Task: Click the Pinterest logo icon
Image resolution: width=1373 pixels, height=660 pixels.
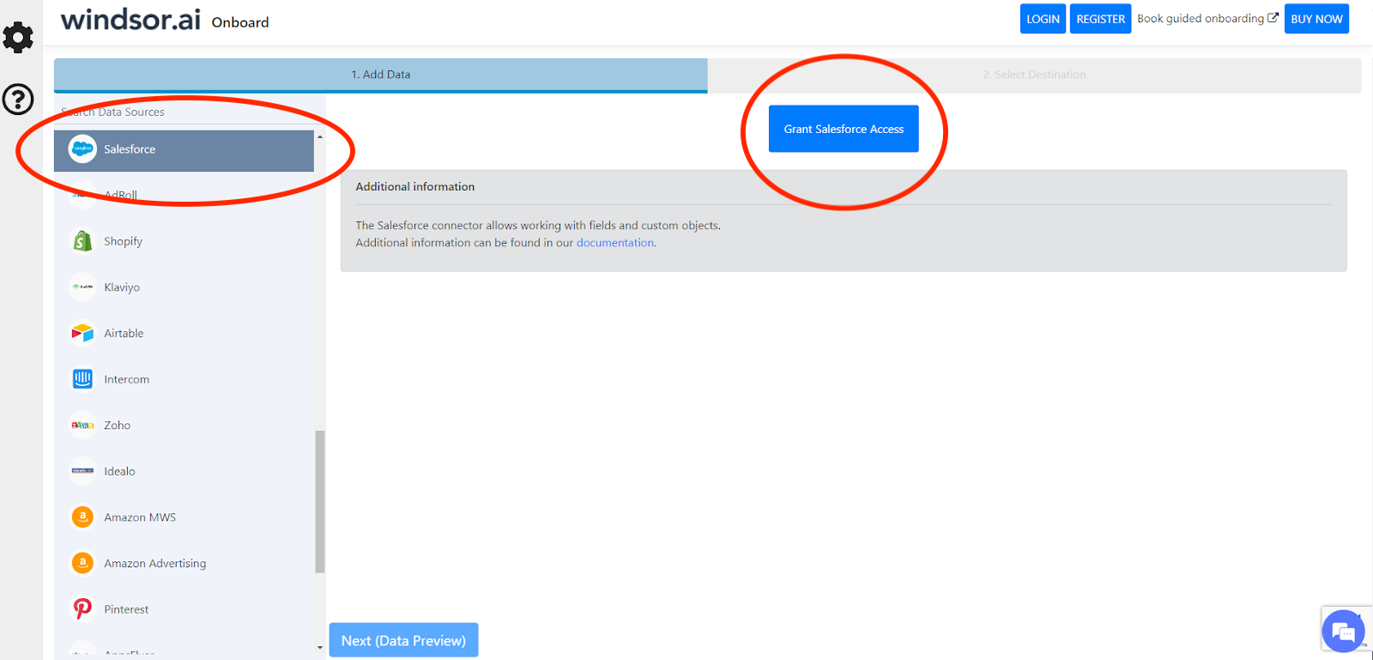Action: pyautogui.click(x=82, y=609)
